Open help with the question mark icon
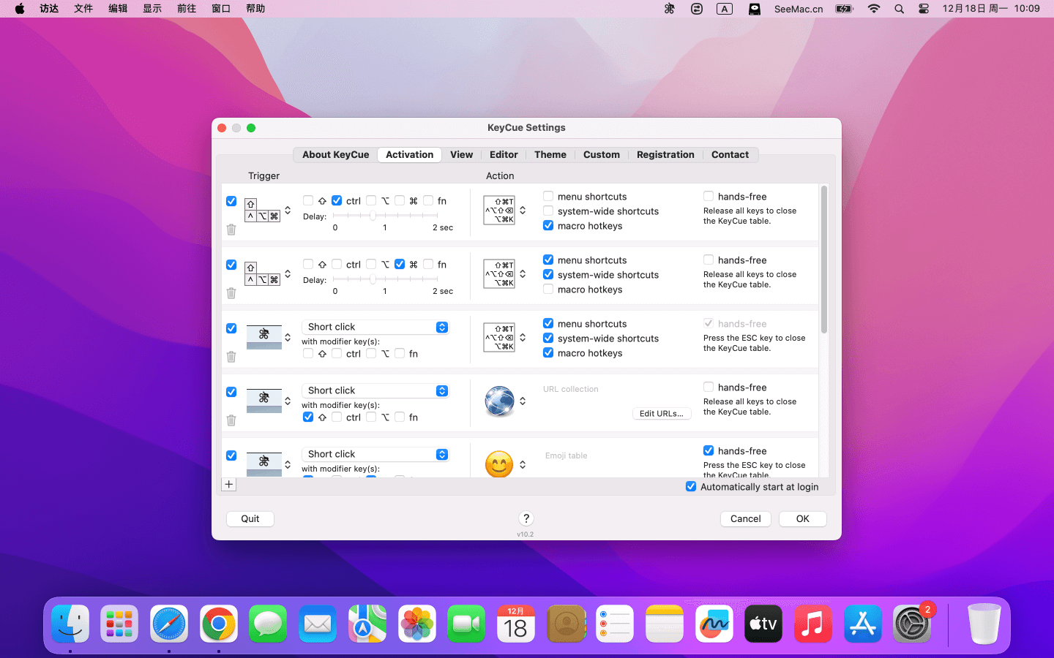This screenshot has height=658, width=1054. pos(526,518)
